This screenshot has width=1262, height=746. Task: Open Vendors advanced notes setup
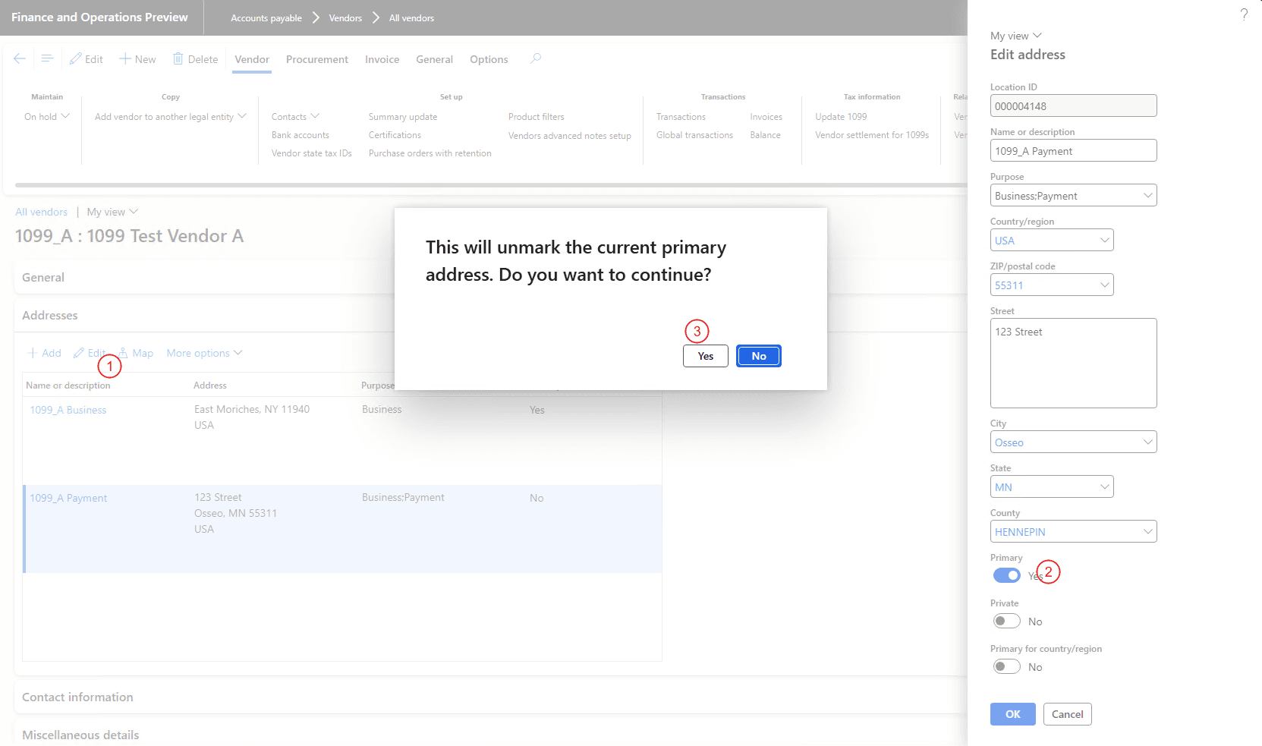570,136
